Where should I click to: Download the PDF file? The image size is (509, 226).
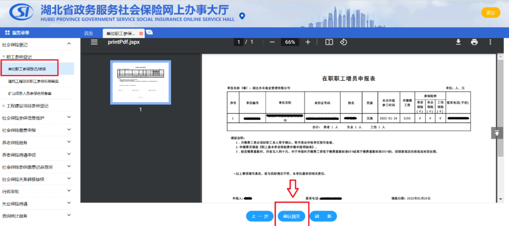[x=459, y=42]
